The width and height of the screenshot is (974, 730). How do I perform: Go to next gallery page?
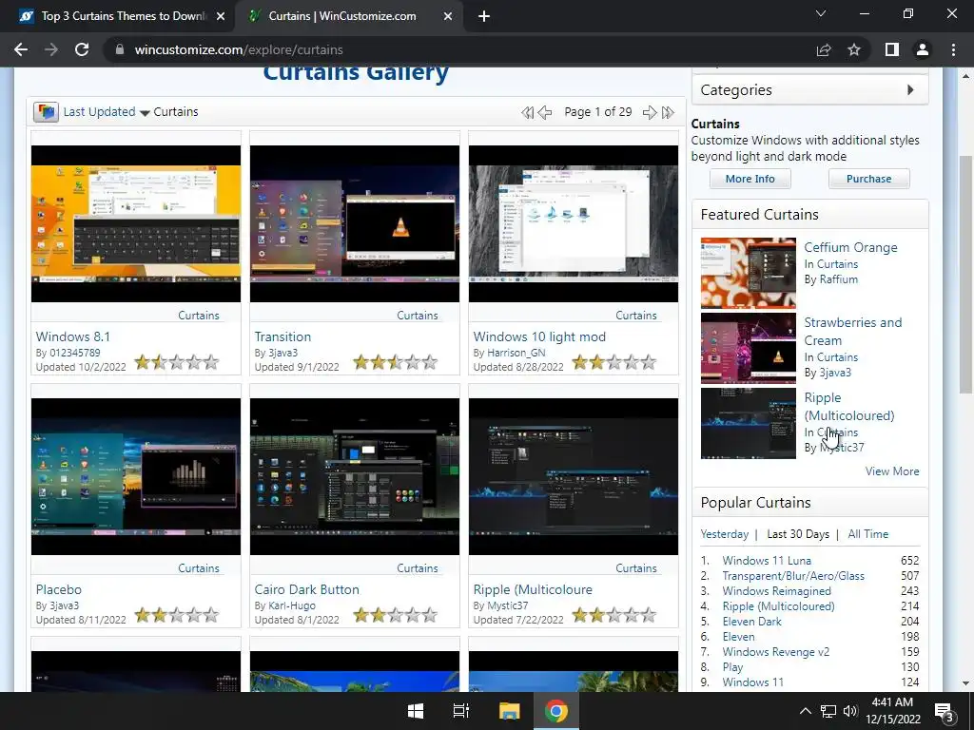point(650,112)
